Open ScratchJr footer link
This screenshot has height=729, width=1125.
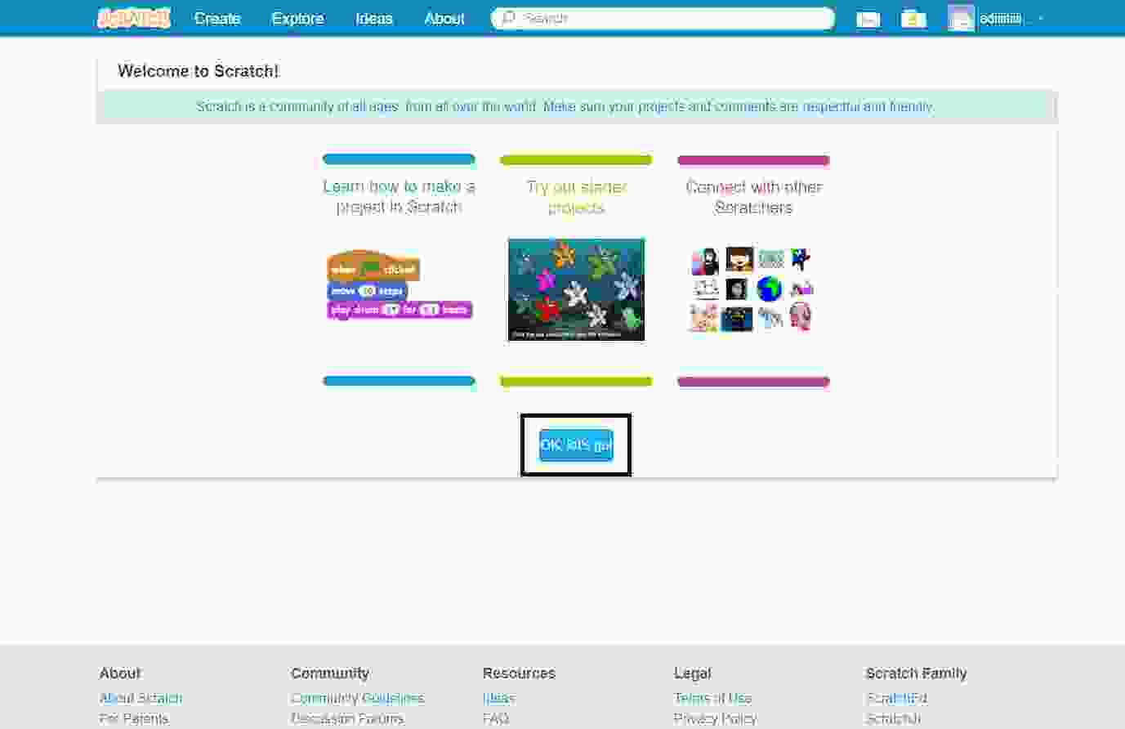coord(893,718)
